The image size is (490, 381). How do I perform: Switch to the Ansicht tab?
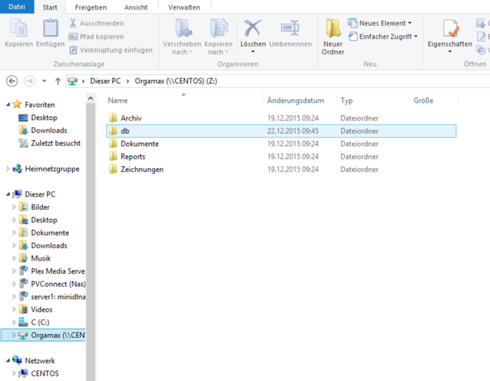tap(135, 7)
